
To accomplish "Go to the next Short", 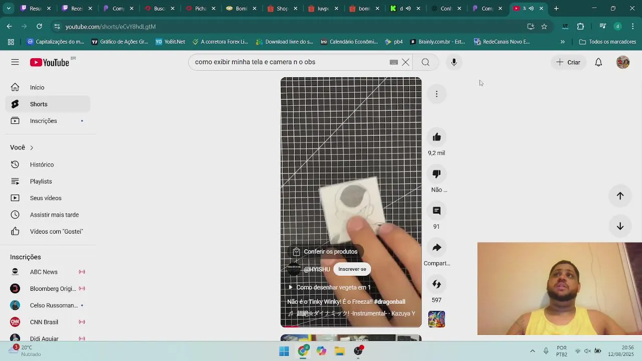I will 620,226.
